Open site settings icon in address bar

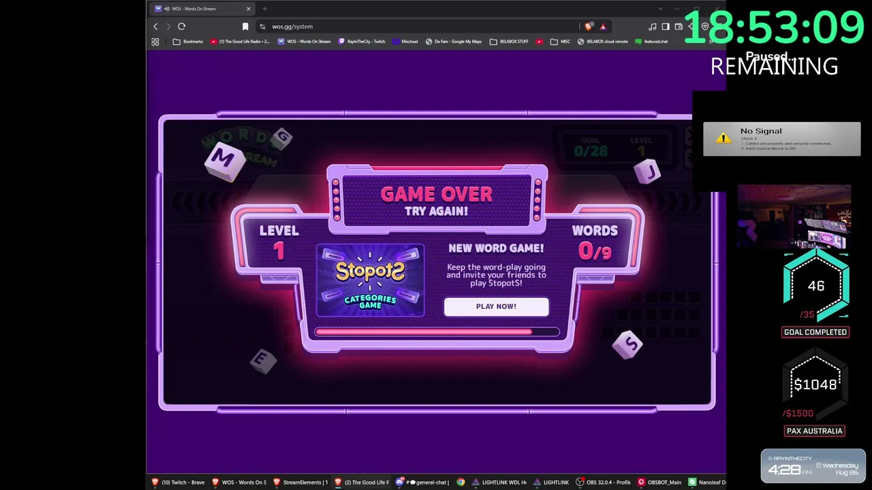point(262,27)
